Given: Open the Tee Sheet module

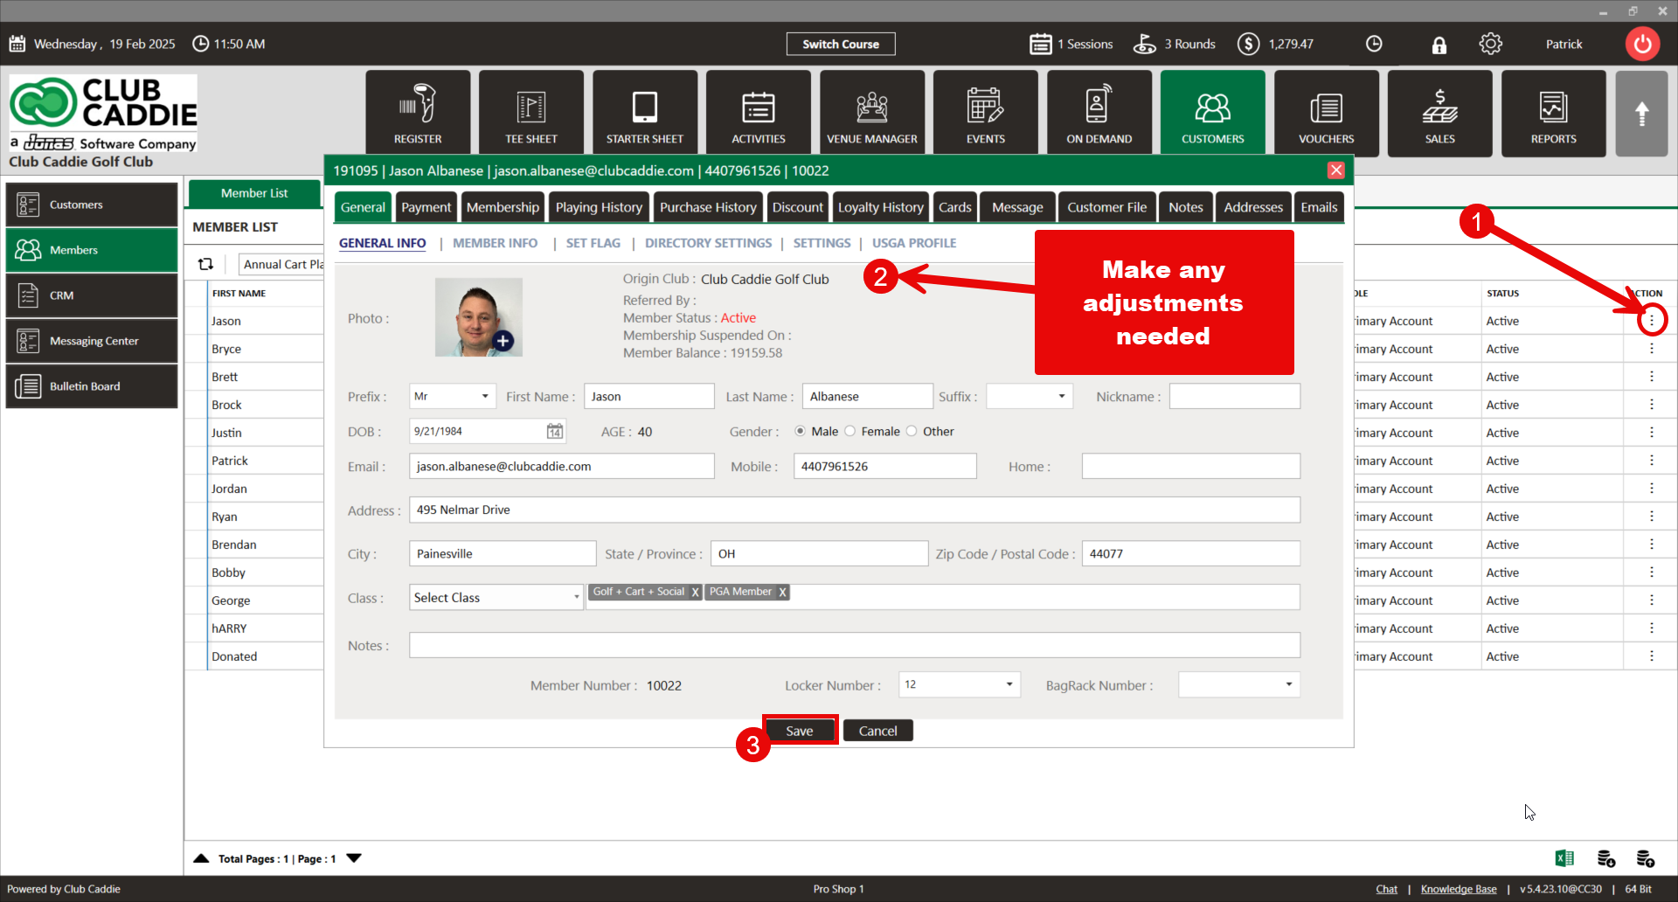Looking at the screenshot, I should 531,114.
